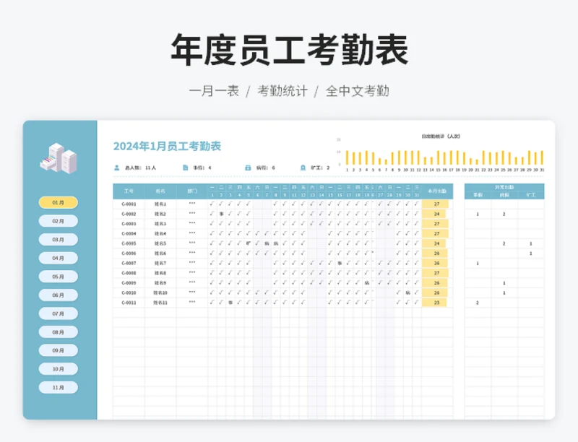Select the 本月出勤 column header
578x442 pixels.
(436, 191)
